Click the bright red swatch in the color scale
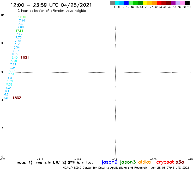This screenshot has width=193, height=170. (159, 3)
